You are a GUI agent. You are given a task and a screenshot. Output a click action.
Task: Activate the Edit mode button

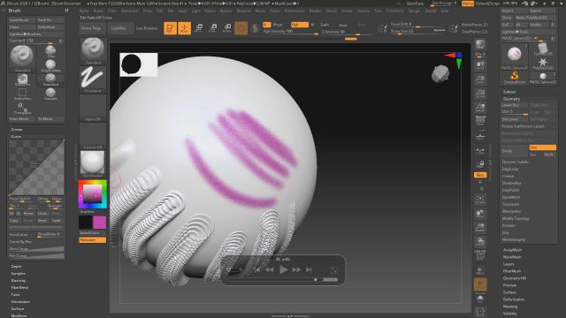(x=170, y=28)
